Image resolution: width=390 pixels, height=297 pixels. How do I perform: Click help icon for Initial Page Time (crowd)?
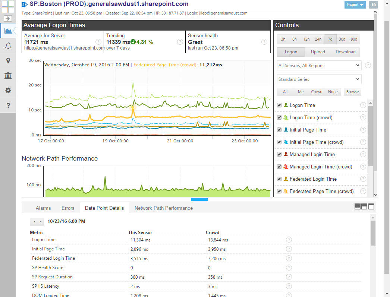coord(363,142)
